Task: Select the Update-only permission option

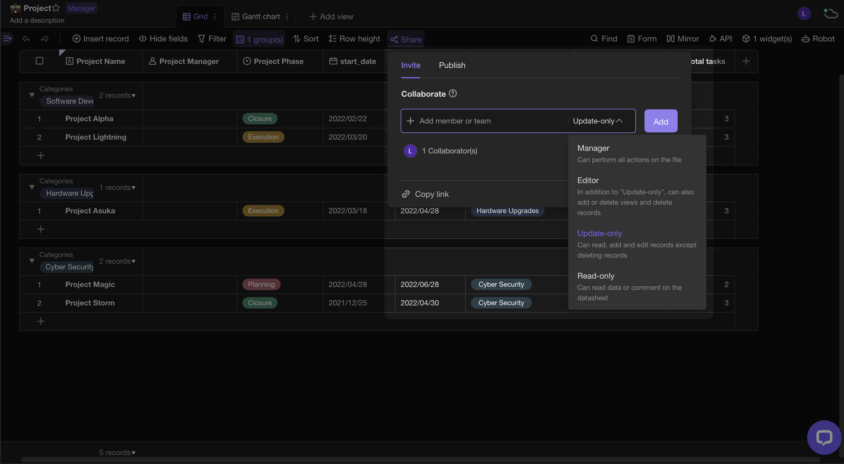Action: click(x=637, y=244)
